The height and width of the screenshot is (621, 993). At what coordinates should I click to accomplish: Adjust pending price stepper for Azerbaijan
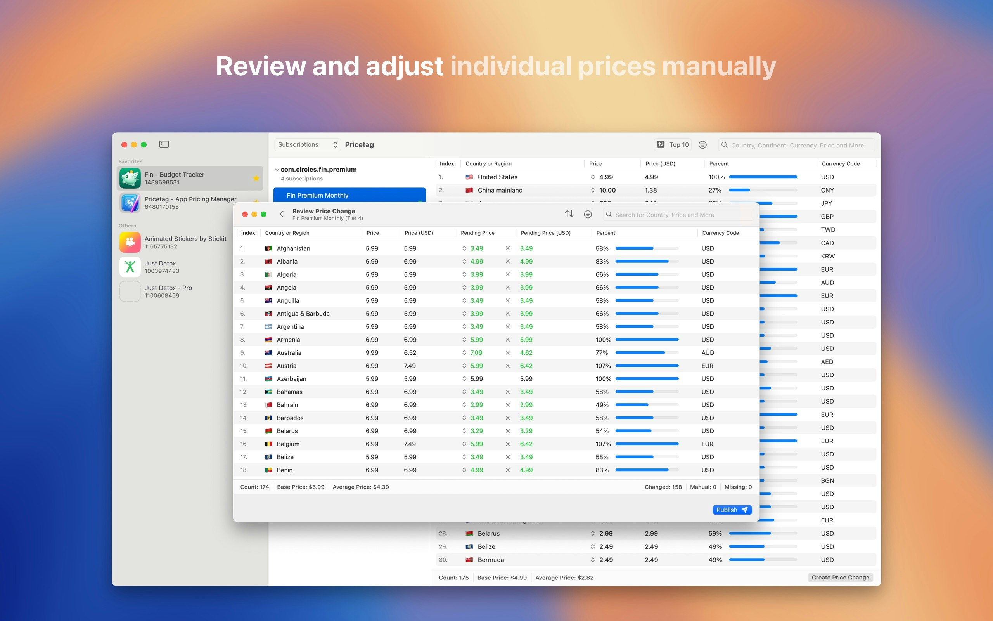pos(464,379)
